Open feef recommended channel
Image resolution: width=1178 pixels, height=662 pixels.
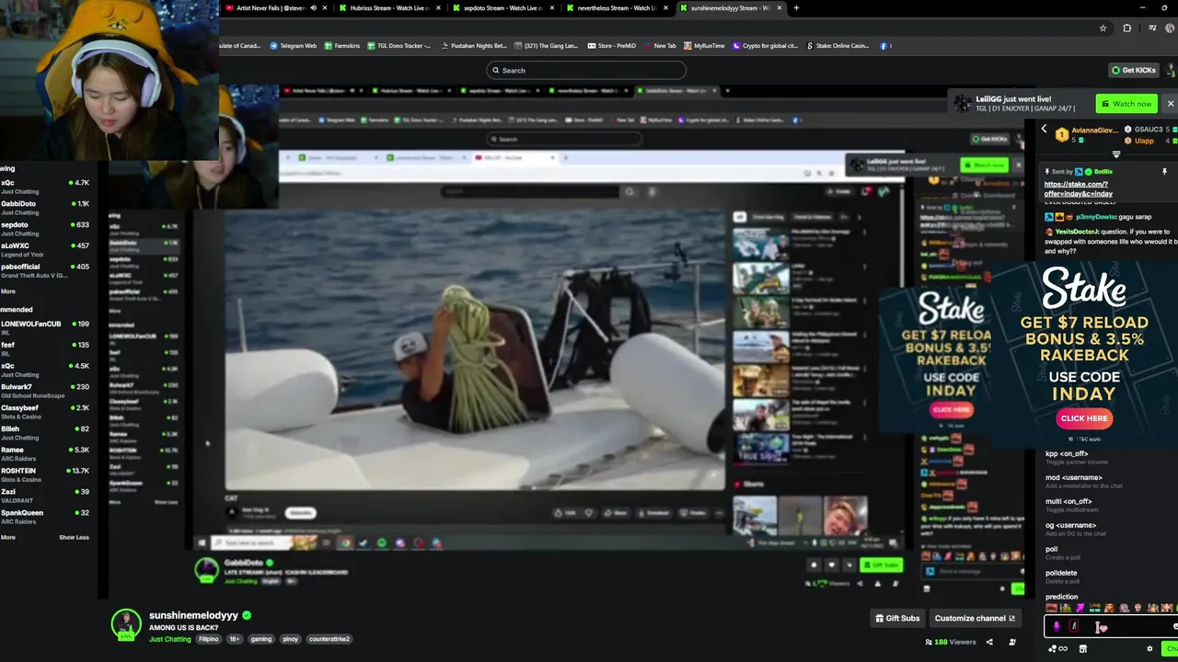[x=46, y=348]
